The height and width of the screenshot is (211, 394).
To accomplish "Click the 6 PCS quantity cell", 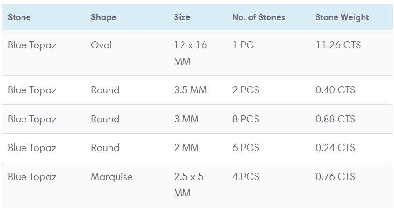I will (246, 148).
